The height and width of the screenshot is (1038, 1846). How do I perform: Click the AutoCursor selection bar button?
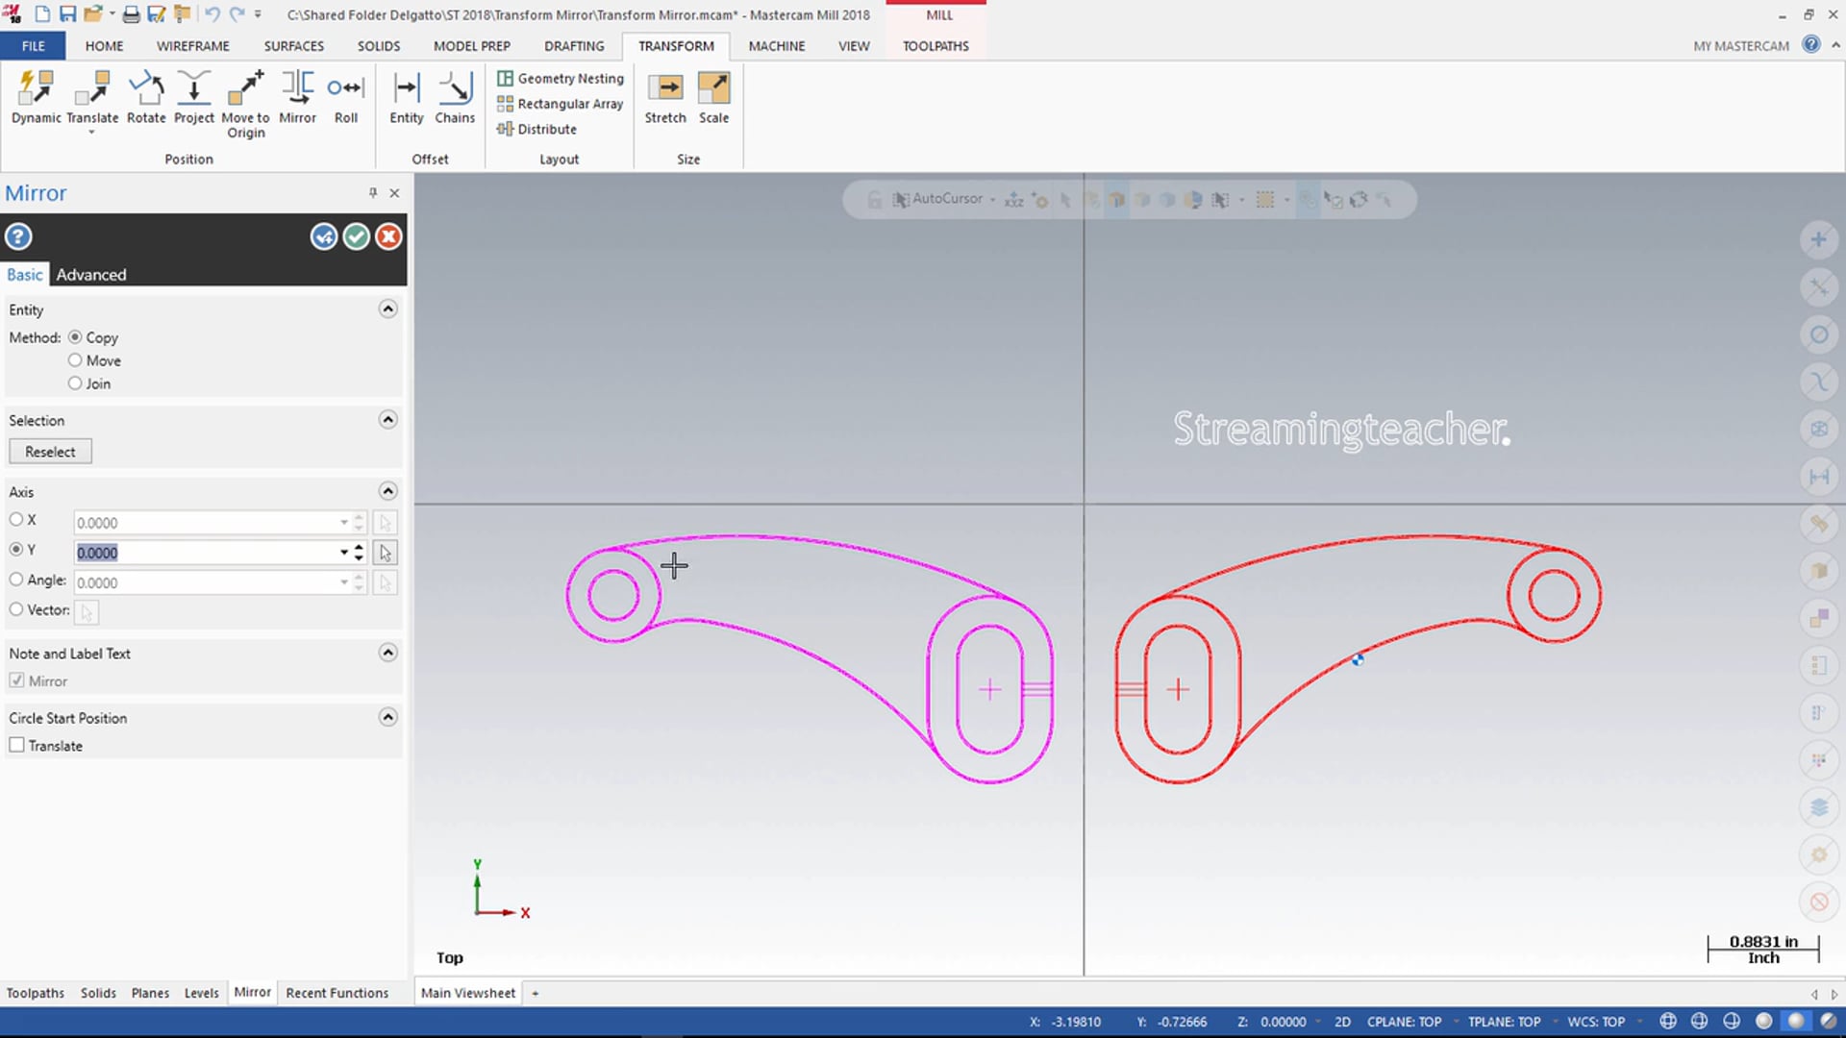pos(939,199)
